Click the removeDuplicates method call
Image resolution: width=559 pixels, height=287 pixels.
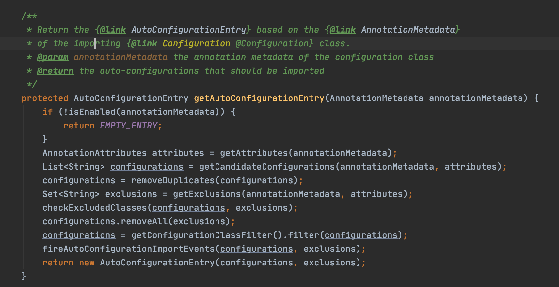(173, 180)
